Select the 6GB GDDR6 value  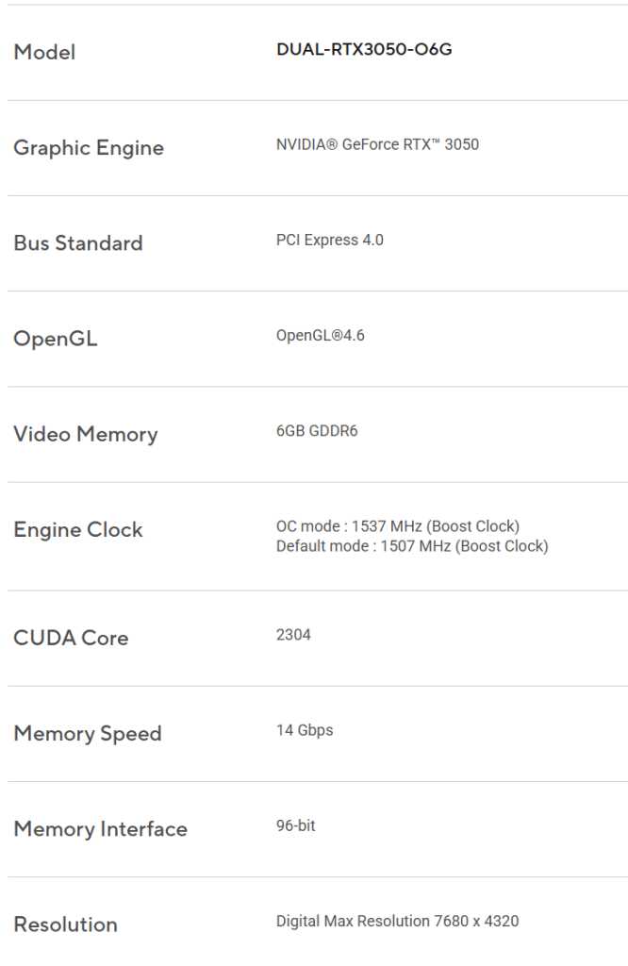coord(317,432)
